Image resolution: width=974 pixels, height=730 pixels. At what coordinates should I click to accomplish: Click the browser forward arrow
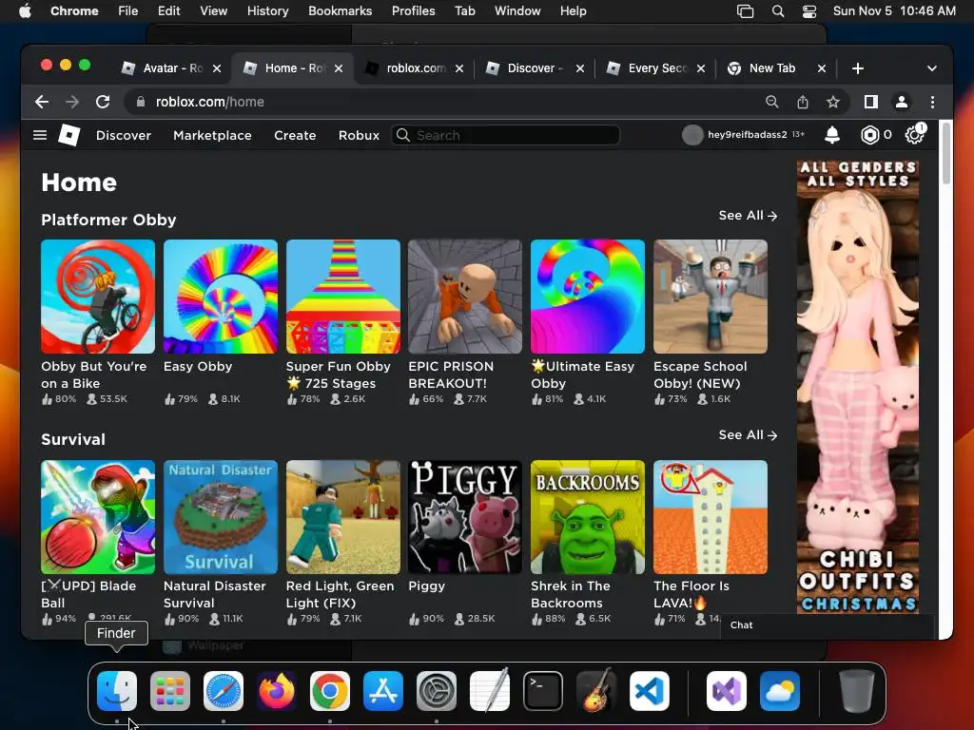point(72,102)
